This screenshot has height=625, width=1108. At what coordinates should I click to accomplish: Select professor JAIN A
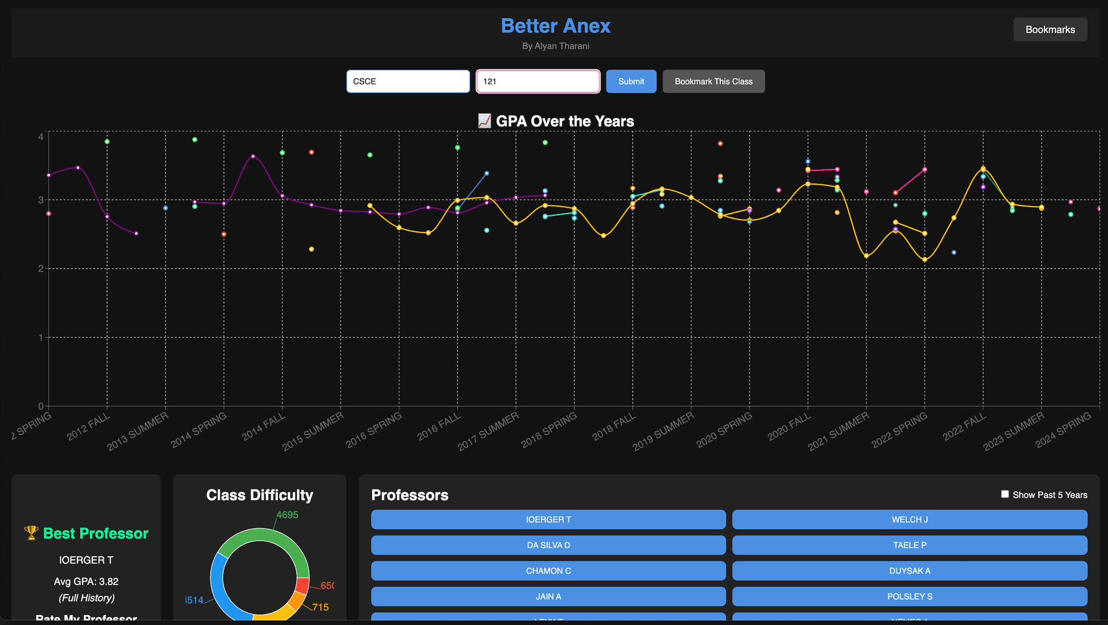[x=548, y=596]
